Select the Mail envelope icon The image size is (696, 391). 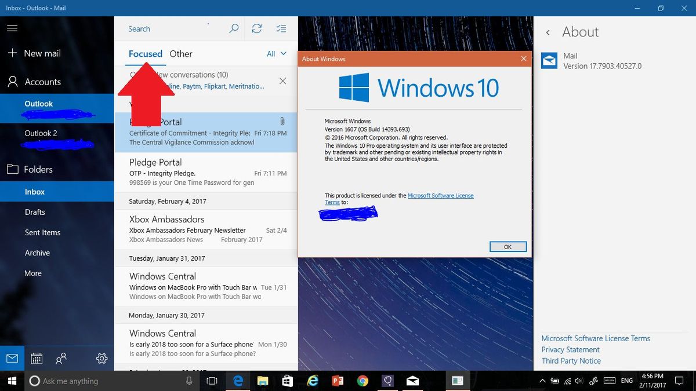tap(12, 359)
